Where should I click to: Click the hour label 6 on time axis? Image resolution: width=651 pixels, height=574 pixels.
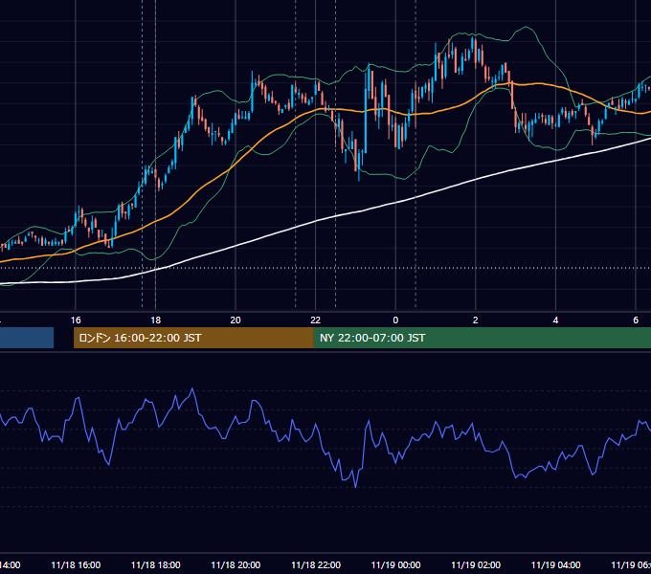tap(636, 320)
